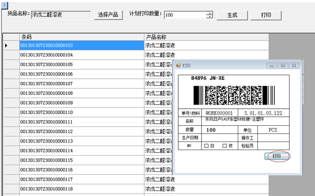Image resolution: width=315 pixels, height=196 pixels.
Task: Click the 货品名称 text field
Action: click(61, 15)
